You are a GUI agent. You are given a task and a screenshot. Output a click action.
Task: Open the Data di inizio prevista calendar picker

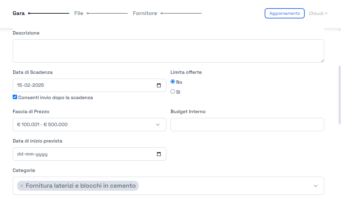pos(159,154)
